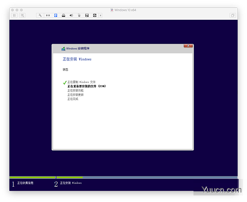Image resolution: width=247 pixels, height=202 pixels.
Task: Take a snapshot of the VM
Action: click(22, 15)
